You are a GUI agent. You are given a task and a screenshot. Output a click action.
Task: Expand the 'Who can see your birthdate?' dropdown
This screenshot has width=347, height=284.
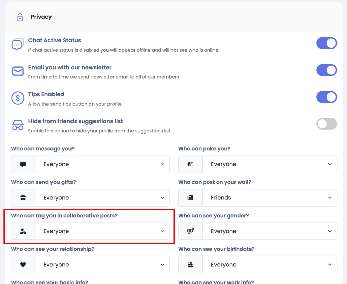coord(269,265)
